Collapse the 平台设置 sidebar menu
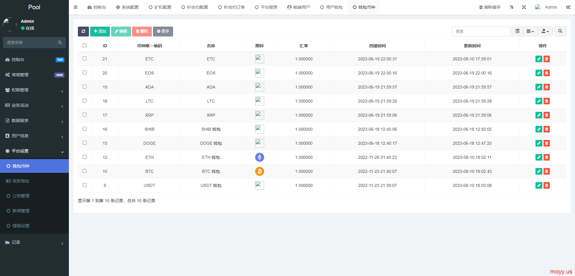 coord(34,151)
